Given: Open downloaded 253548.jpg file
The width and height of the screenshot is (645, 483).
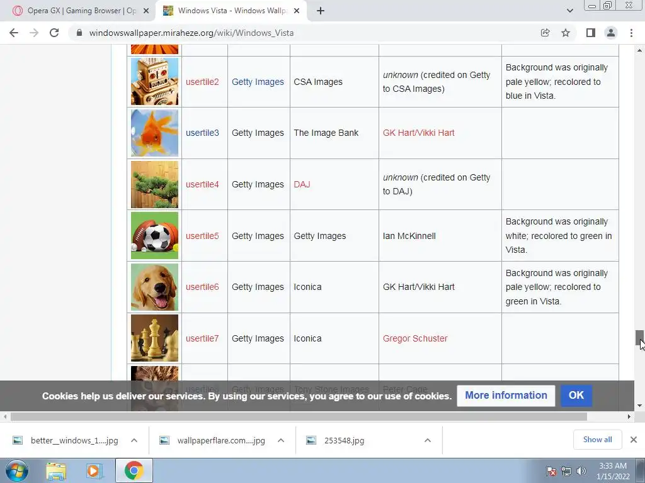Looking at the screenshot, I should click(x=335, y=440).
